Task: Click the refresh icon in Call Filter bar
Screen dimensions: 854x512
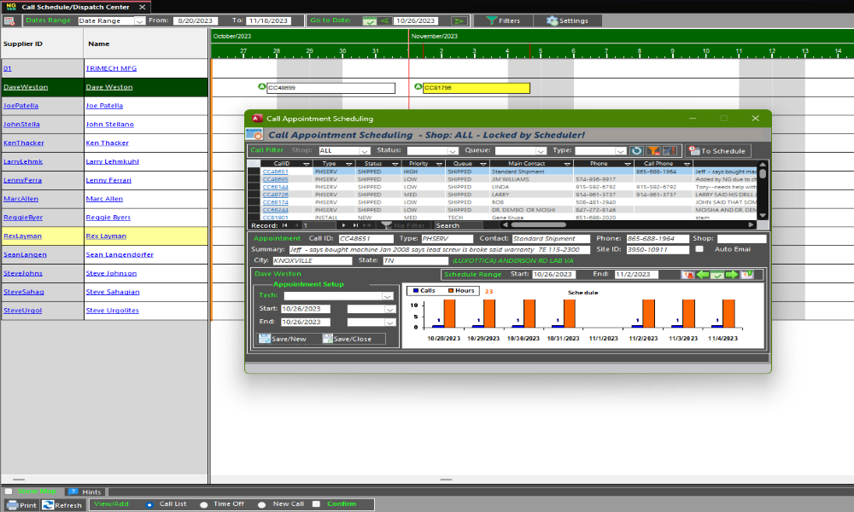Action: [x=636, y=151]
